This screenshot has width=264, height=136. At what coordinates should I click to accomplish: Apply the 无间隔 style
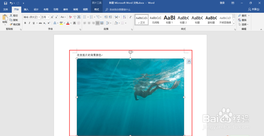pyautogui.click(x=155, y=20)
